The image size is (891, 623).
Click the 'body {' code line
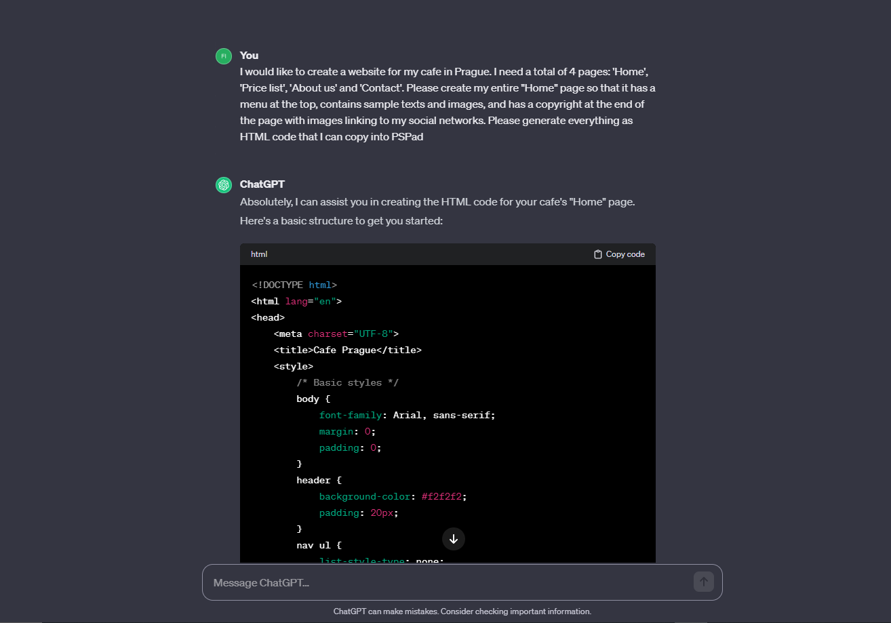pos(313,399)
